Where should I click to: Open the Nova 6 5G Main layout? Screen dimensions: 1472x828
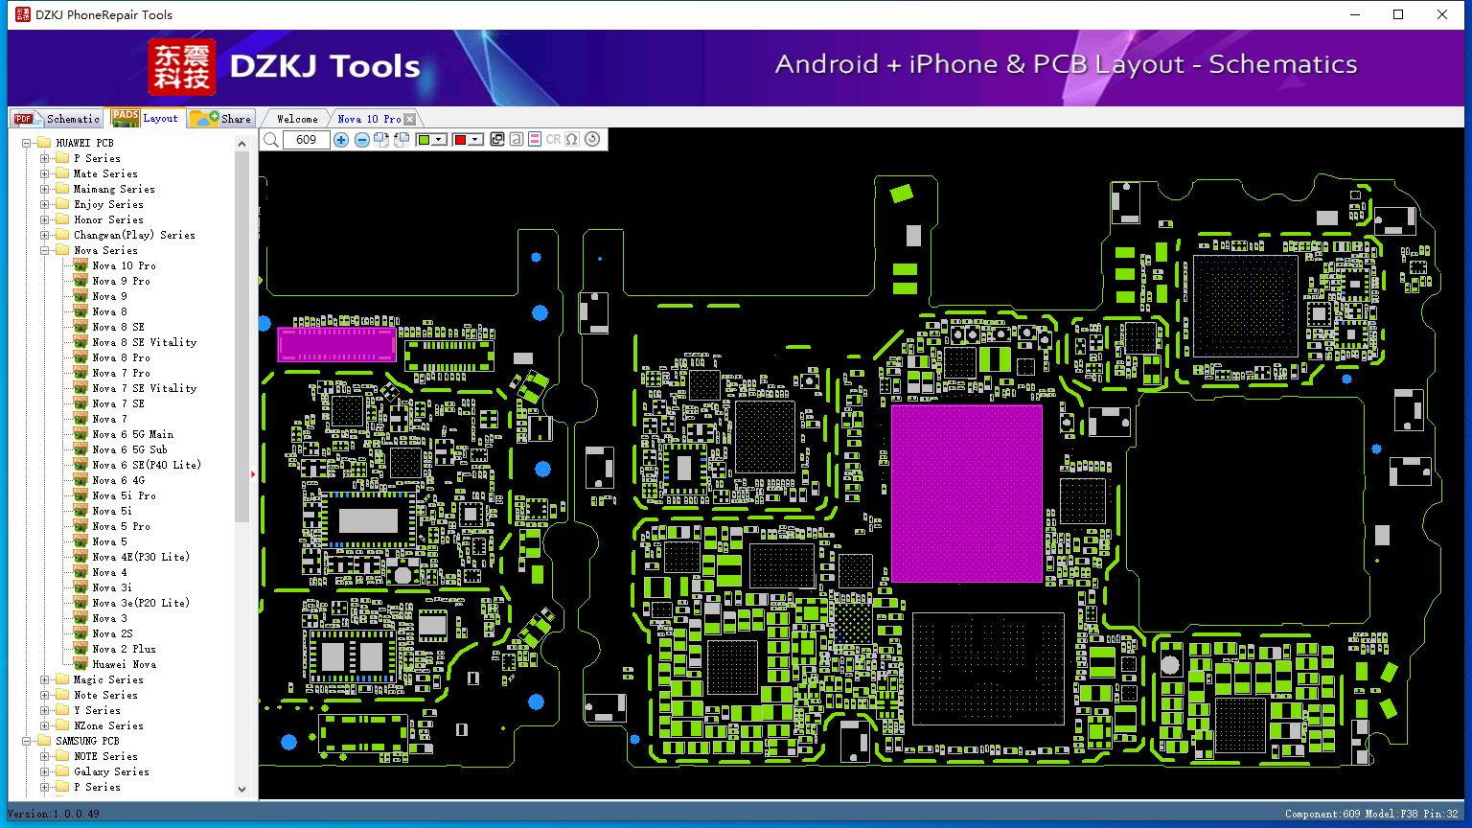[132, 434]
